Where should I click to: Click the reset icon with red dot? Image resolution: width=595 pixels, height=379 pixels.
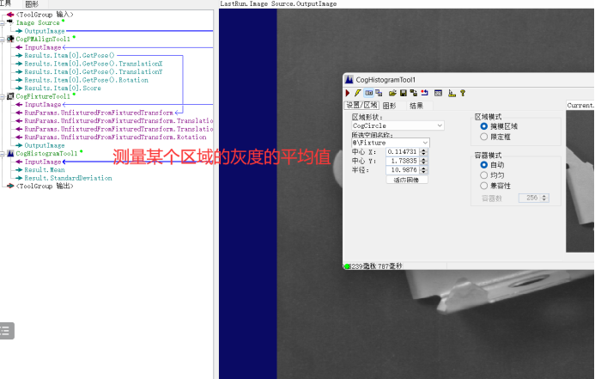(424, 93)
